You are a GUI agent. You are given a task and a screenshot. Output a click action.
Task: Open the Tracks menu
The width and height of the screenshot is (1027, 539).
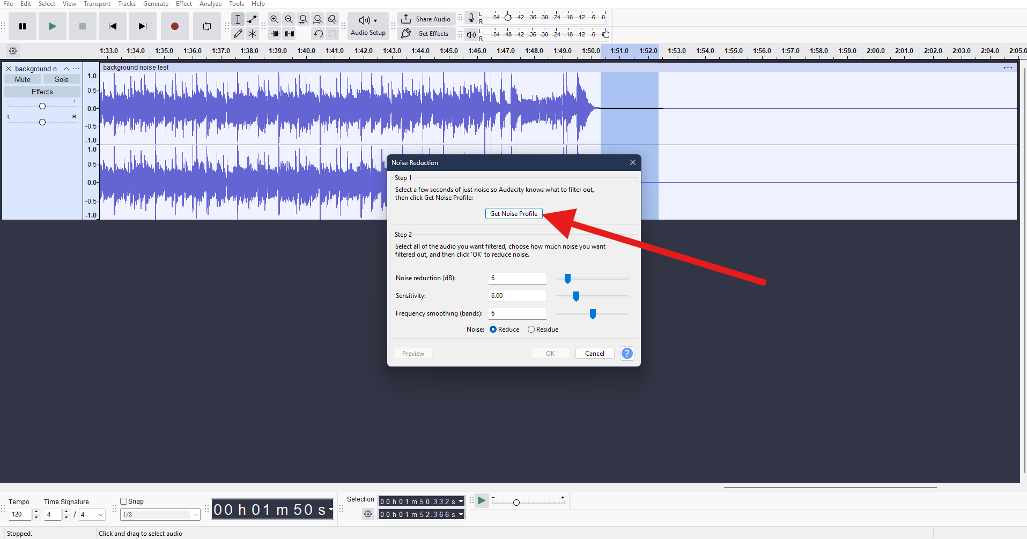tap(127, 4)
